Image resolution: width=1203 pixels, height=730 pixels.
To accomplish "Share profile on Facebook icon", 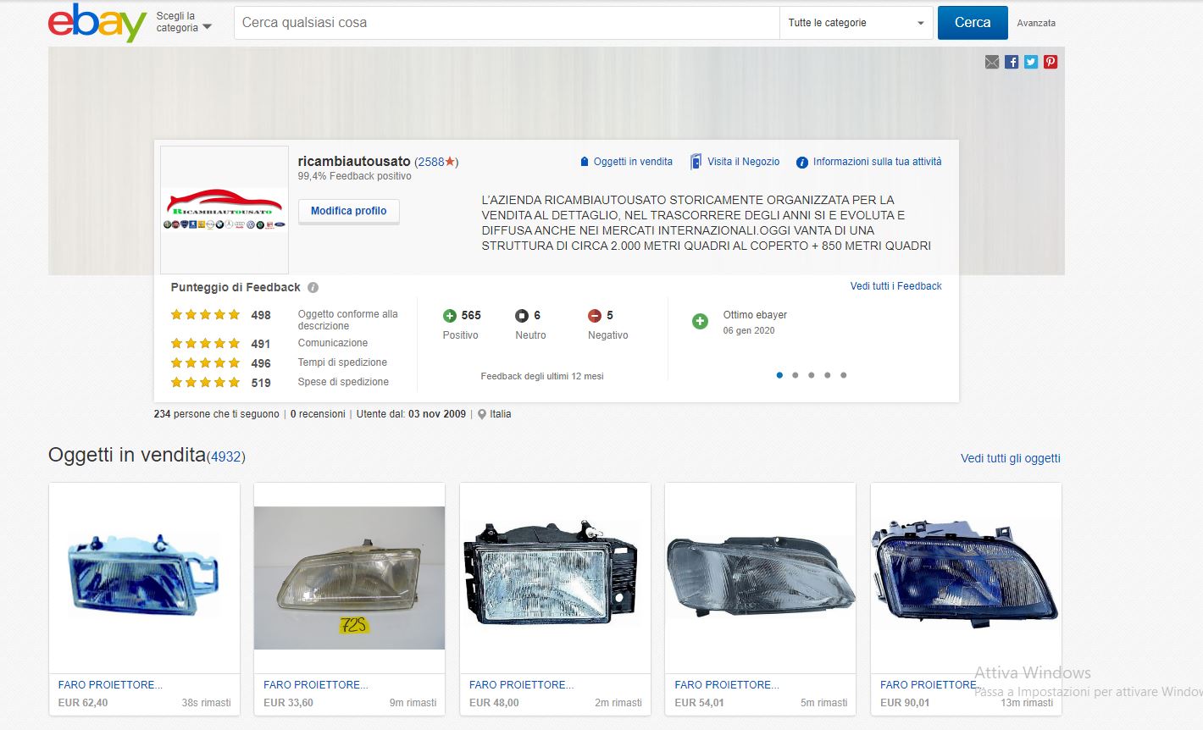I will 1012,62.
